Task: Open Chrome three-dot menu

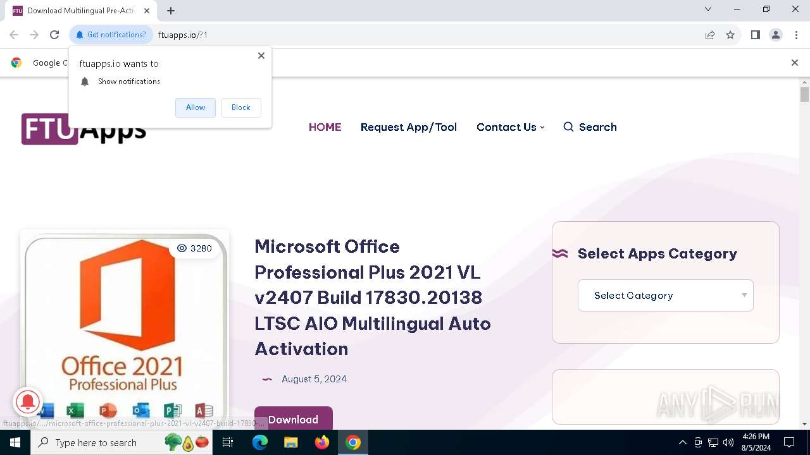Action: point(796,35)
